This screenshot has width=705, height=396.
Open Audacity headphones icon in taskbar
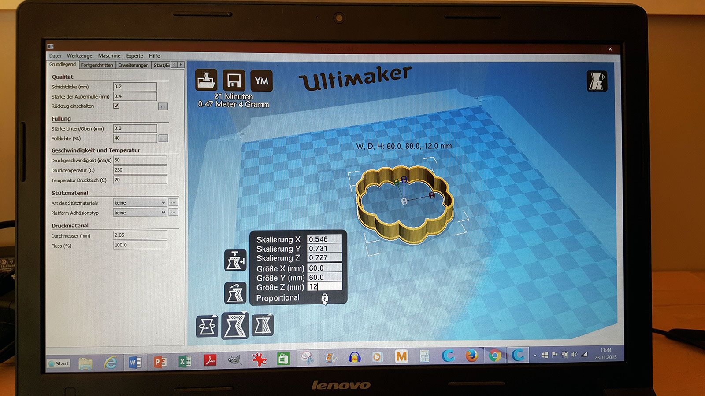[x=354, y=357]
